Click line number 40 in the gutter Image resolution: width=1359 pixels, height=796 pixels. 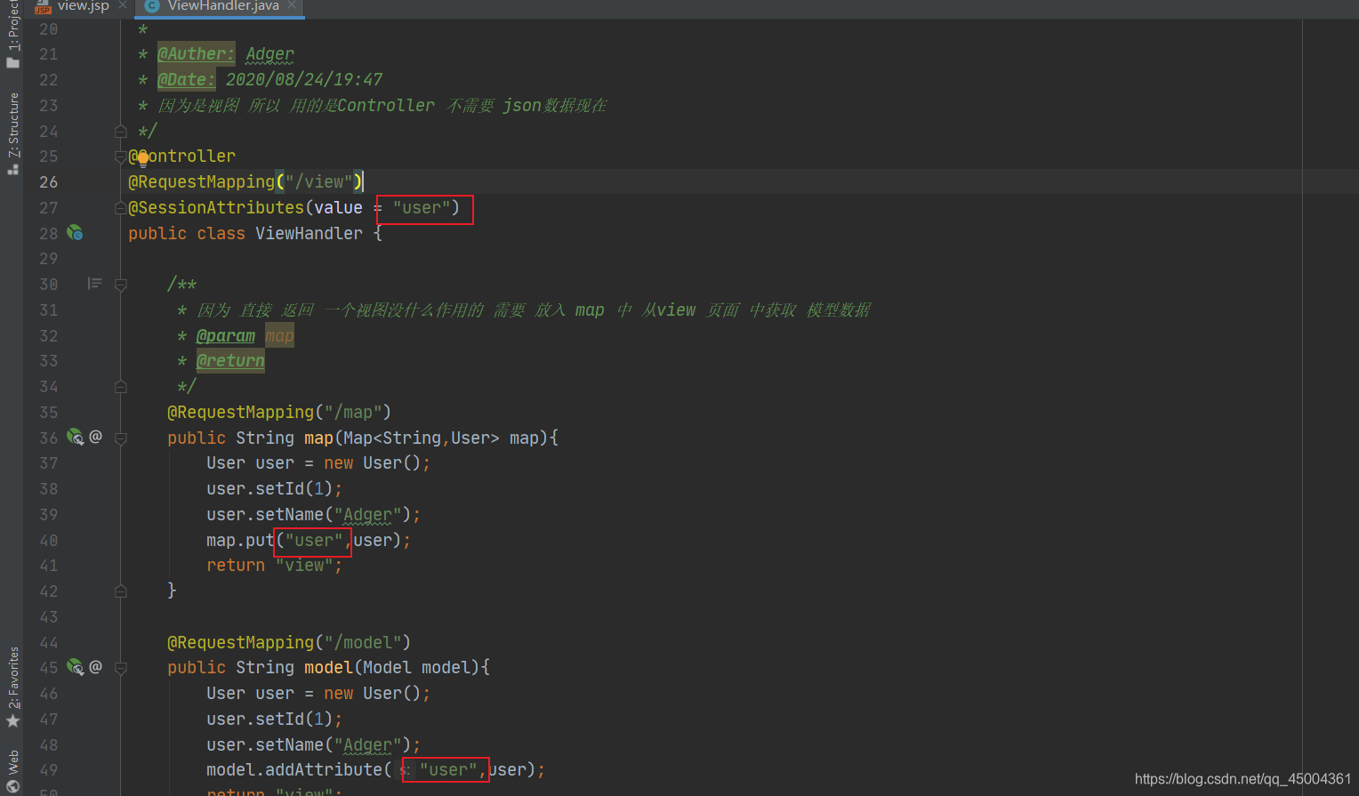pyautogui.click(x=48, y=541)
